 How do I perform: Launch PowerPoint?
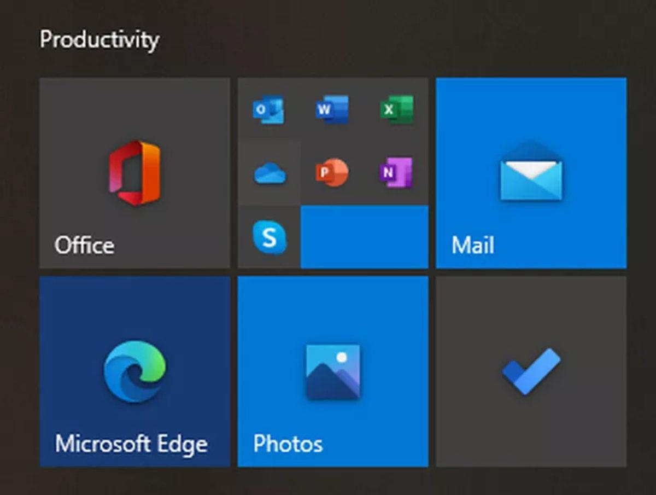(x=333, y=173)
